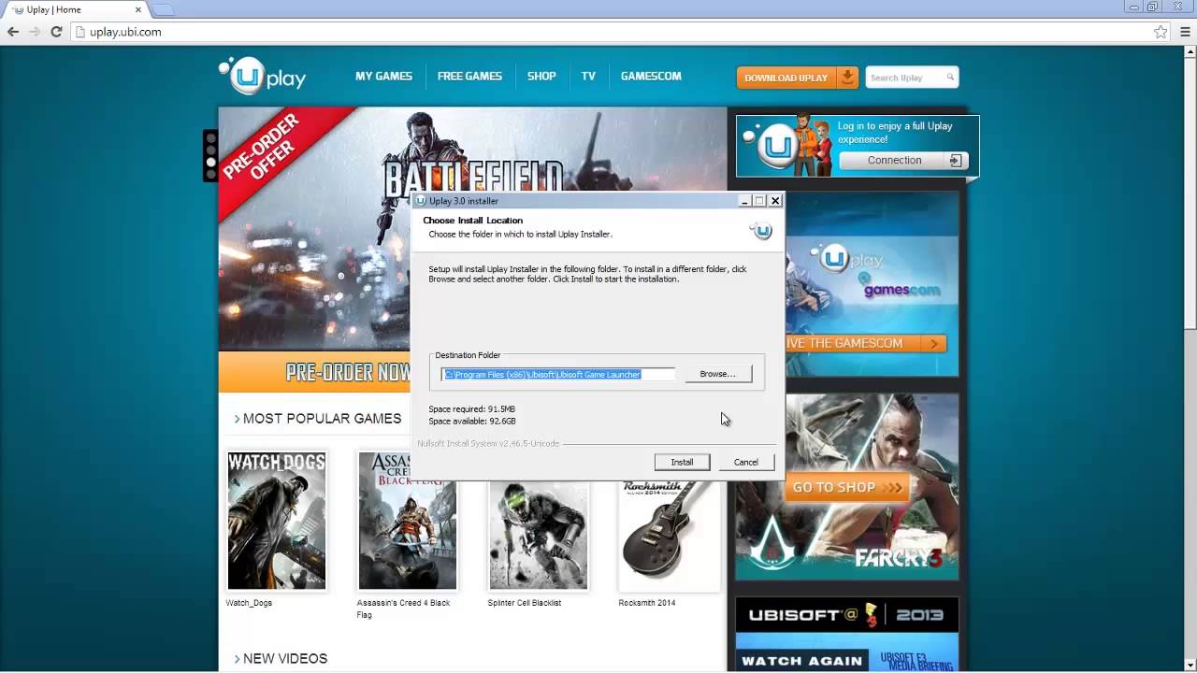
Task: Click DOWNLOAD UPLAY button
Action: pyautogui.click(x=797, y=78)
